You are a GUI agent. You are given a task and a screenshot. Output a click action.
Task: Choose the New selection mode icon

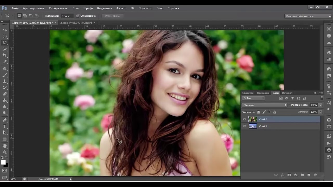19,16
